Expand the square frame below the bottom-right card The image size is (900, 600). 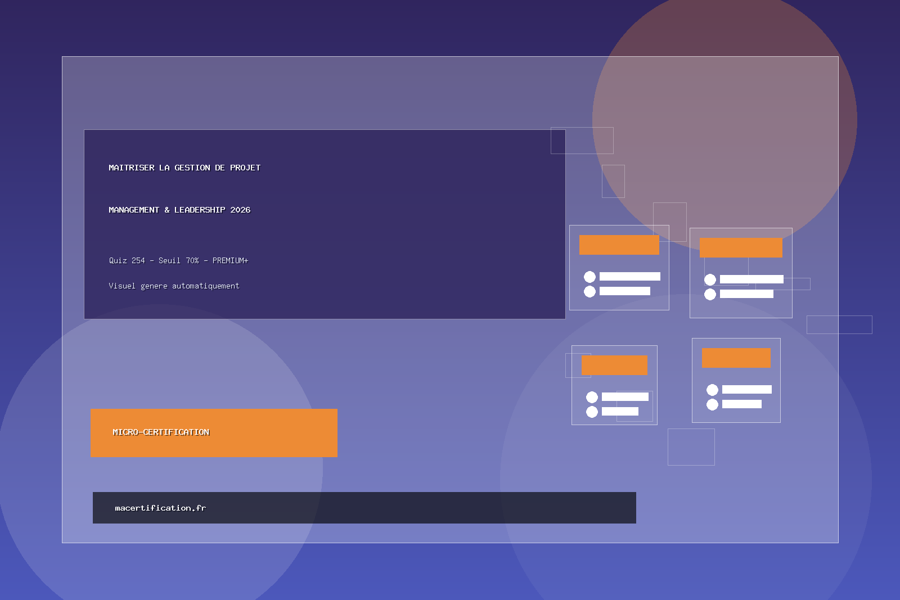pos(690,446)
